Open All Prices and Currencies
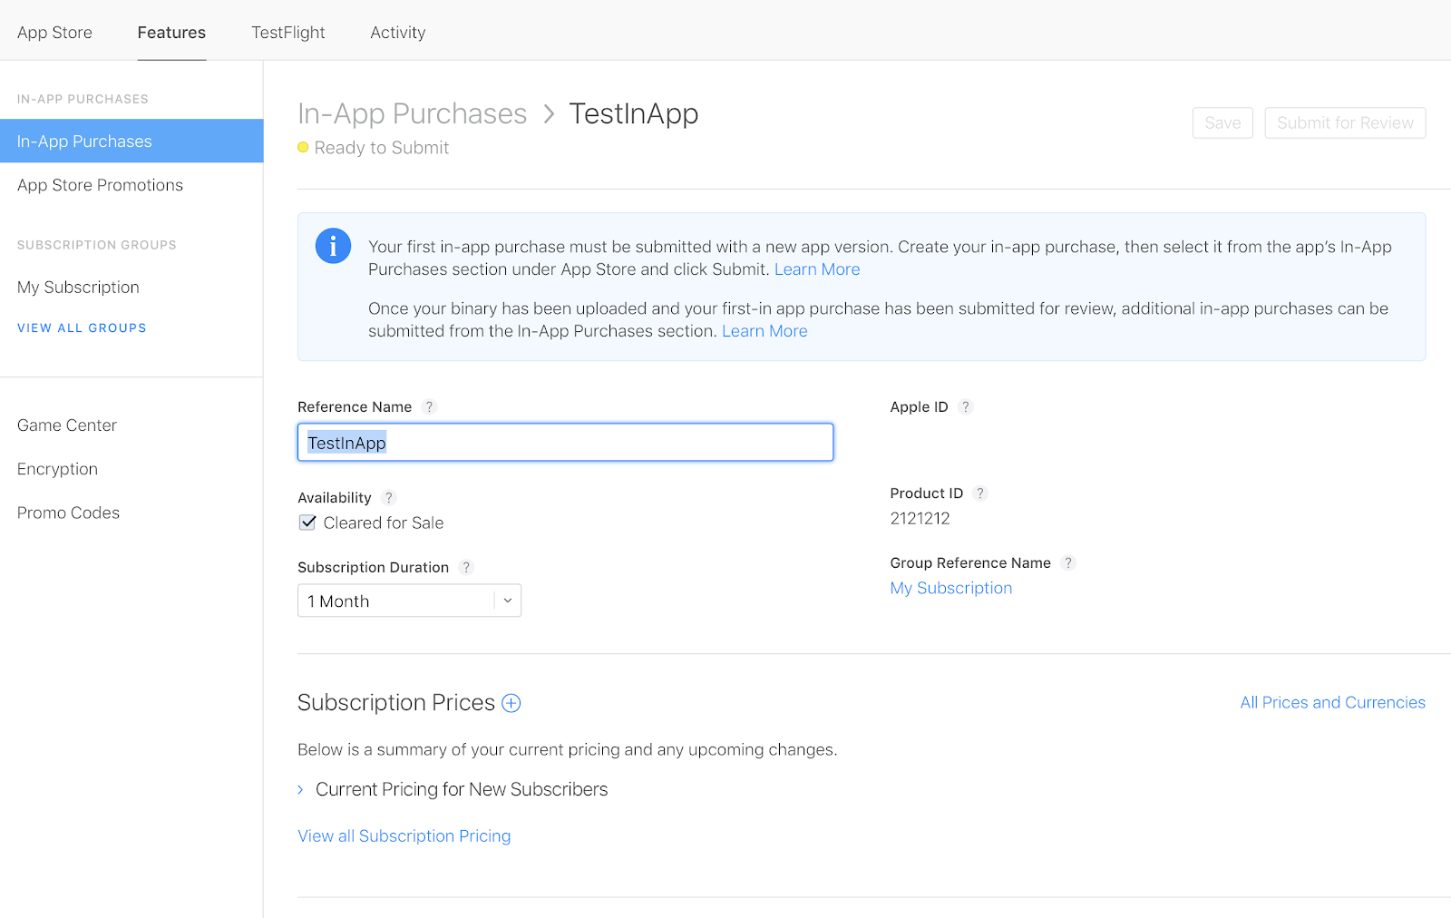This screenshot has width=1451, height=918. [x=1331, y=702]
